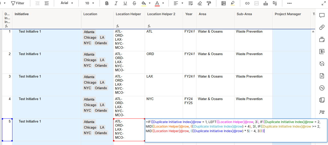Open the Resource Management panel
The image size is (328, 145).
pos(322,112)
